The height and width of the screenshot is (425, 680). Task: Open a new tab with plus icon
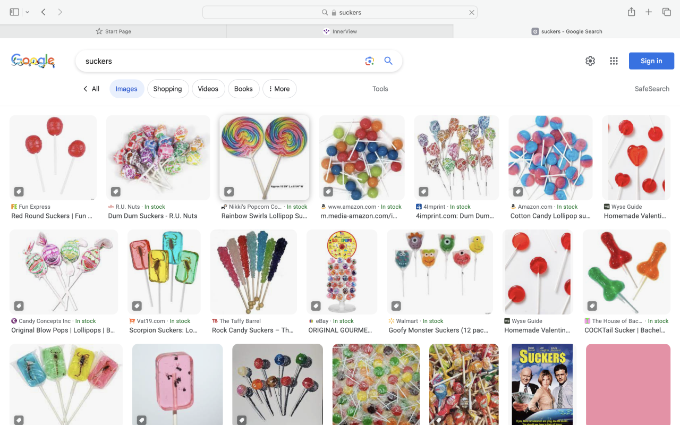point(649,12)
